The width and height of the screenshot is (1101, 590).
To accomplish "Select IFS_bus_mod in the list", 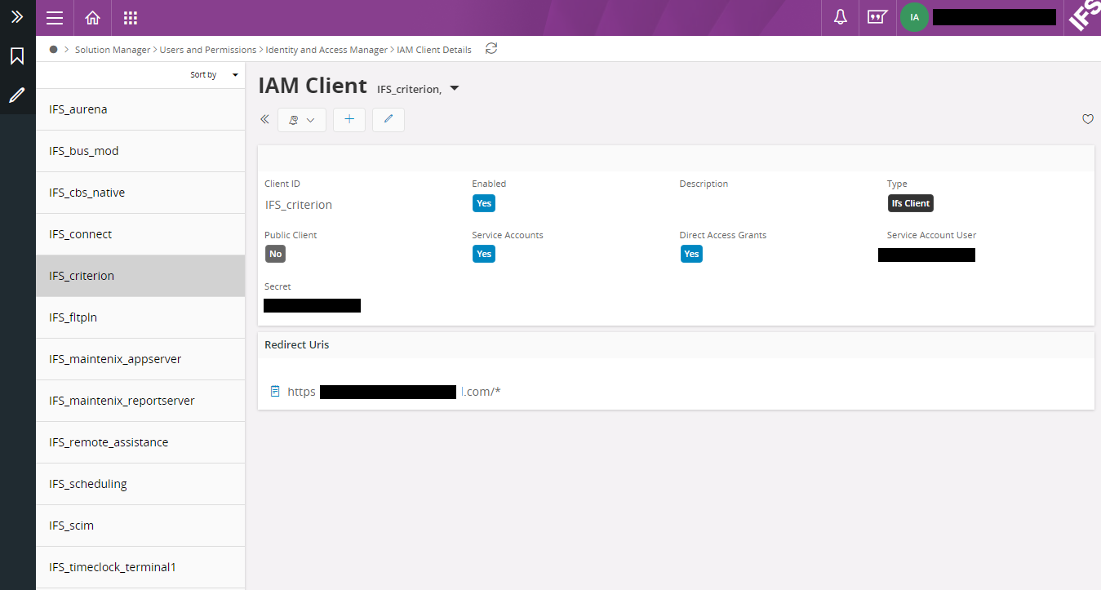I will coord(140,151).
